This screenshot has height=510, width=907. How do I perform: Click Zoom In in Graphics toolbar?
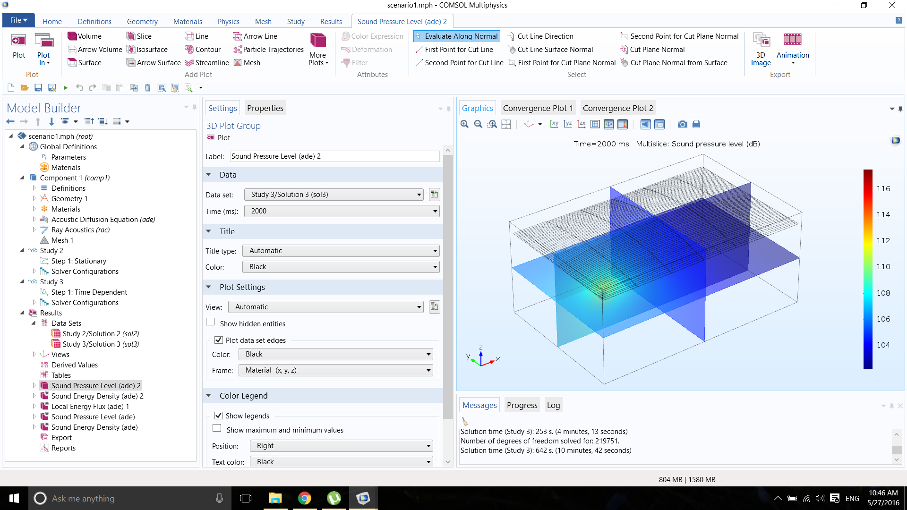point(464,124)
